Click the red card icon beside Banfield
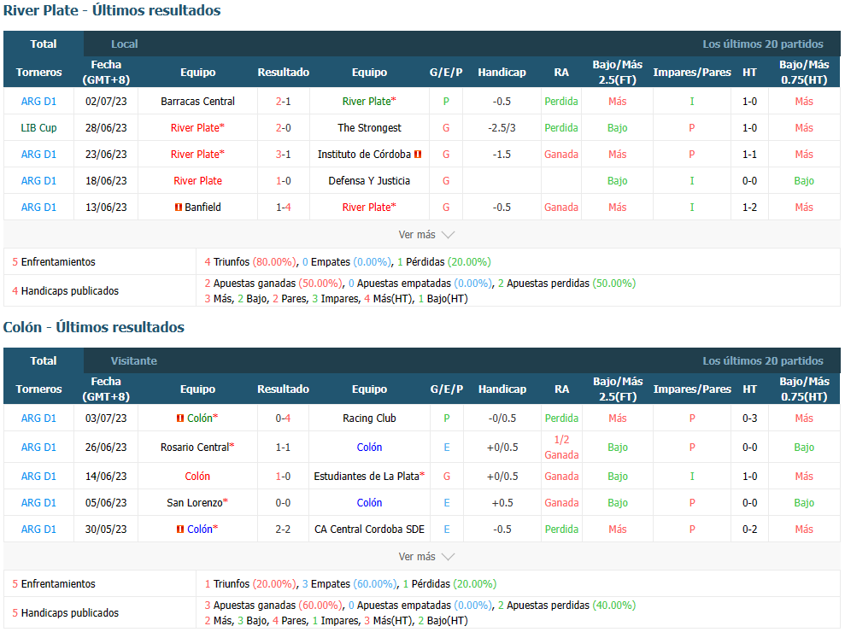The width and height of the screenshot is (845, 632). point(179,208)
